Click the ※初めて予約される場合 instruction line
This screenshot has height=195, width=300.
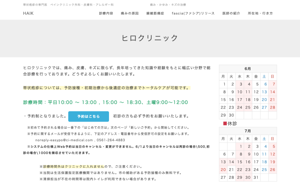pyautogui.click(x=108, y=128)
